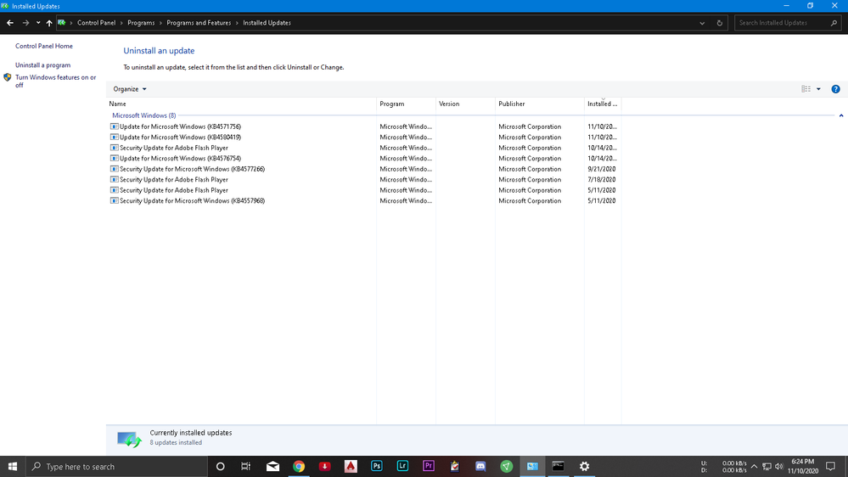Screen dimensions: 848x477
Task: Collapse the Microsoft Windows group
Action: (840, 115)
